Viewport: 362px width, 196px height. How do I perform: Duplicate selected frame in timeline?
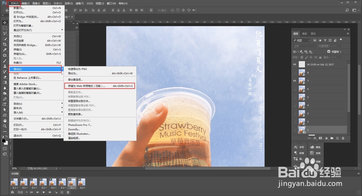62,192
